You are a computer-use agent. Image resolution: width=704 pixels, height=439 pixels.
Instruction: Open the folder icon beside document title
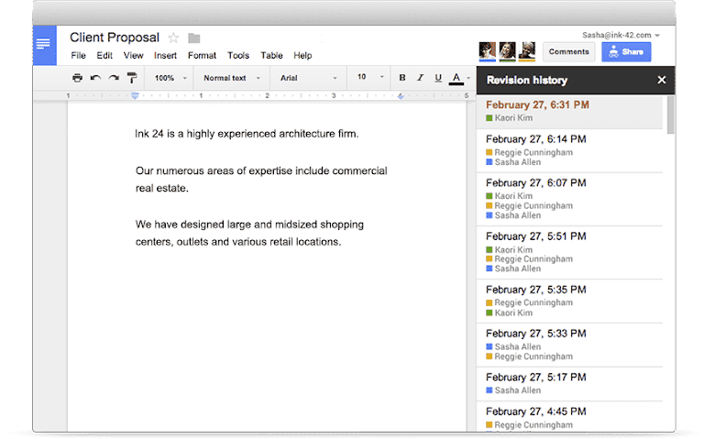pyautogui.click(x=194, y=38)
